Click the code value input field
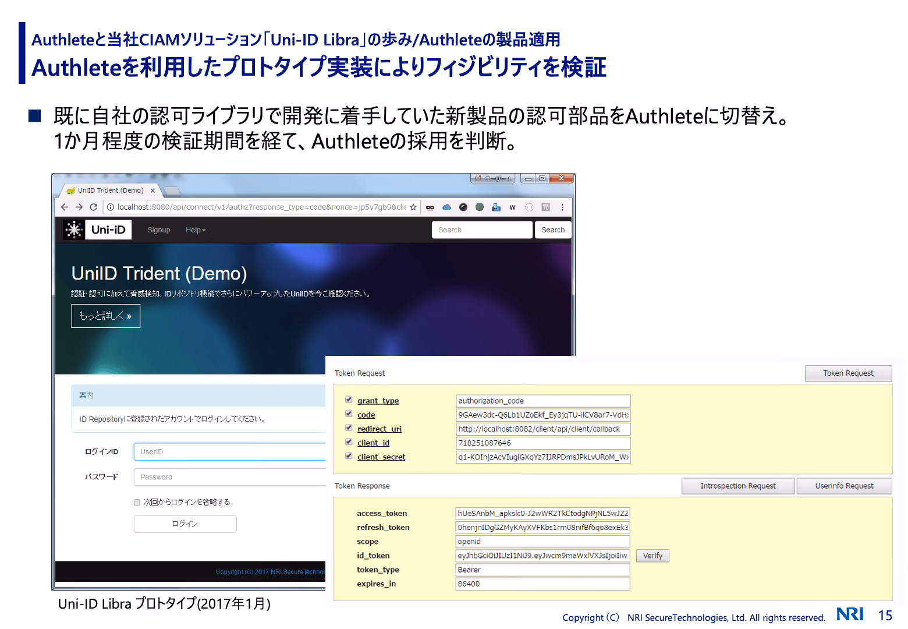This screenshot has width=908, height=629. (543, 415)
